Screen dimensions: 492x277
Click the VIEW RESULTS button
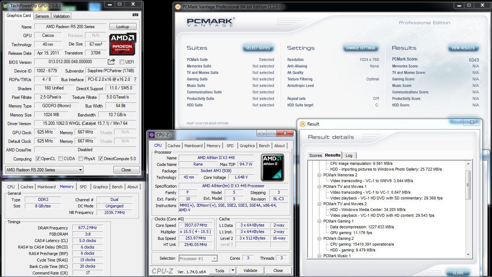click(x=463, y=48)
